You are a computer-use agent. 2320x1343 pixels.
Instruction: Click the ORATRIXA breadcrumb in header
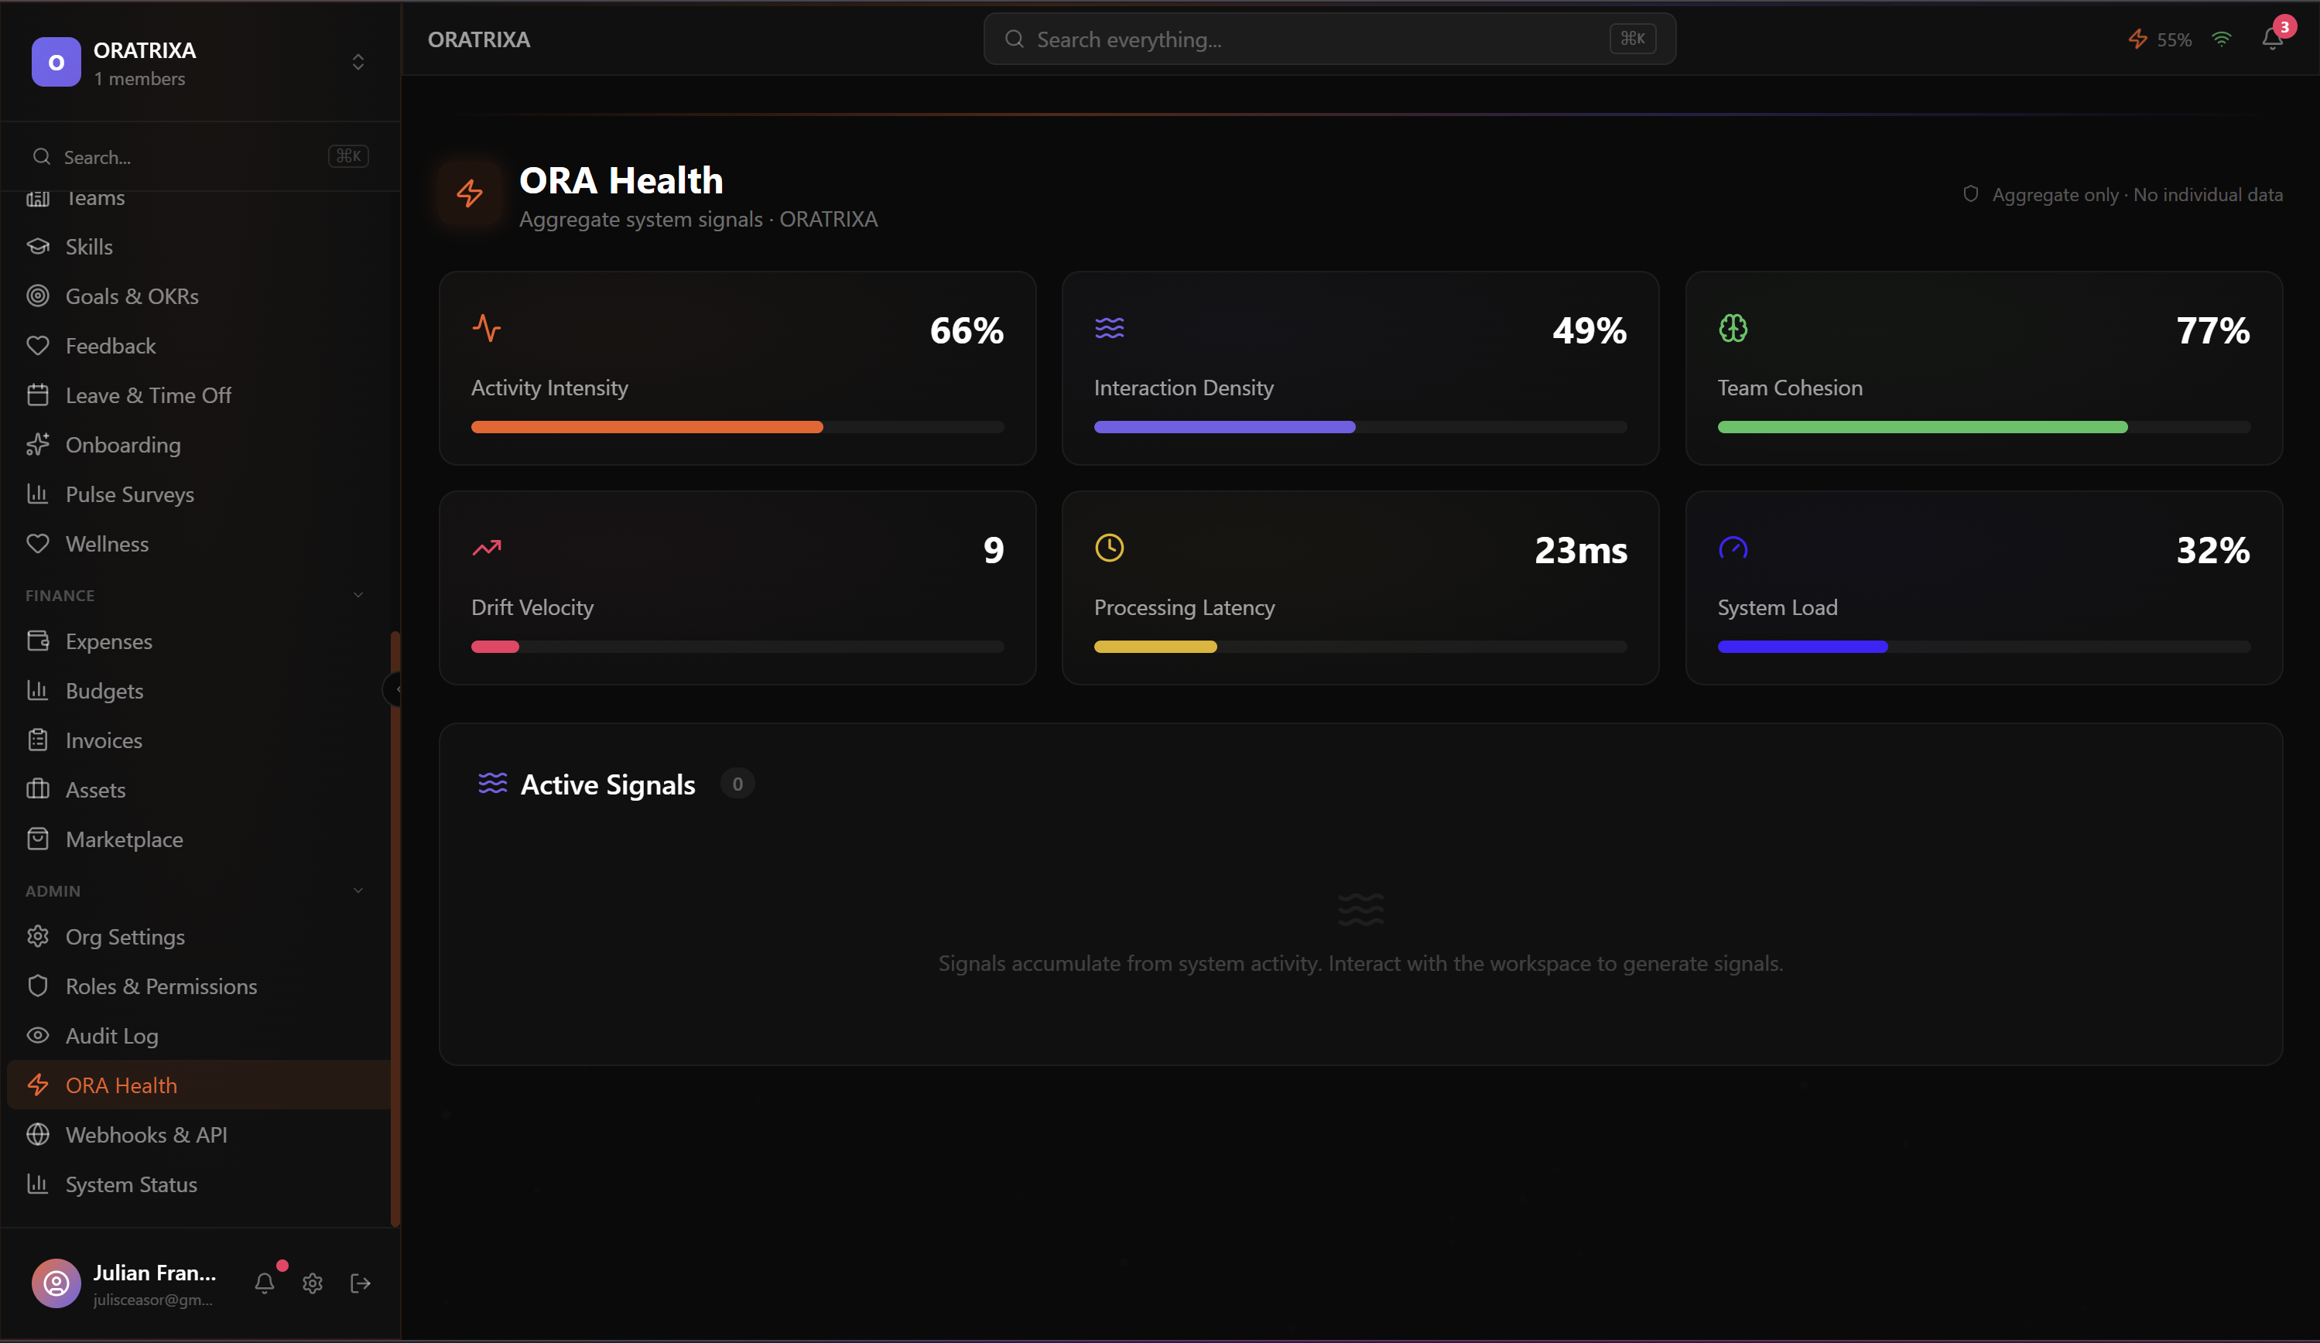(479, 39)
